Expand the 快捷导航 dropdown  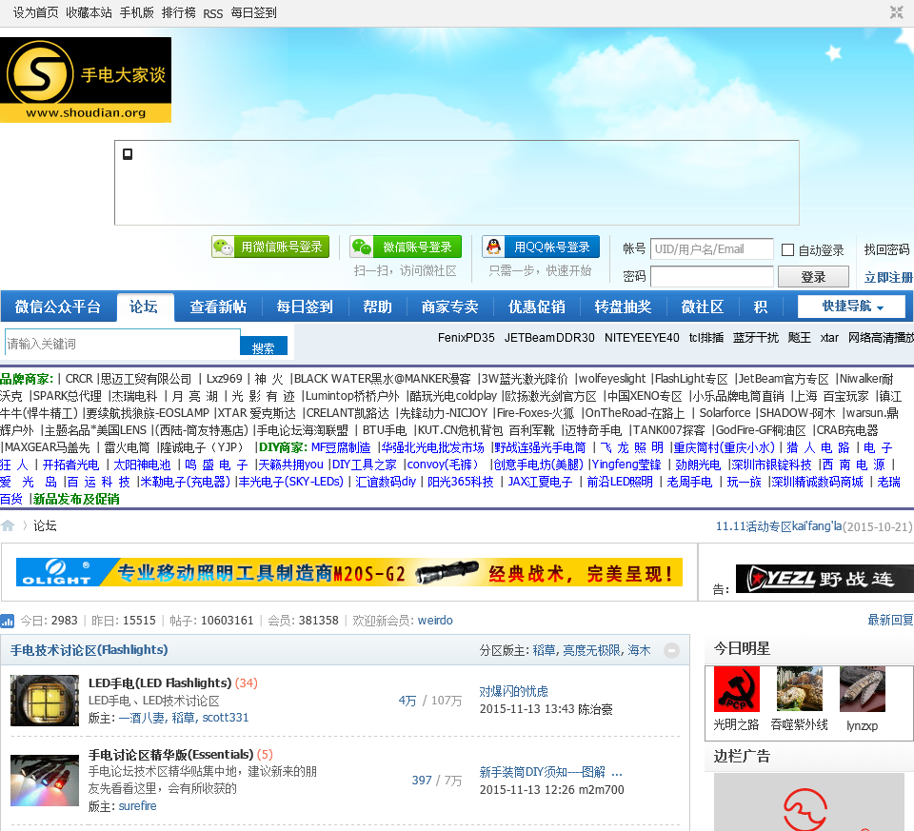point(851,306)
